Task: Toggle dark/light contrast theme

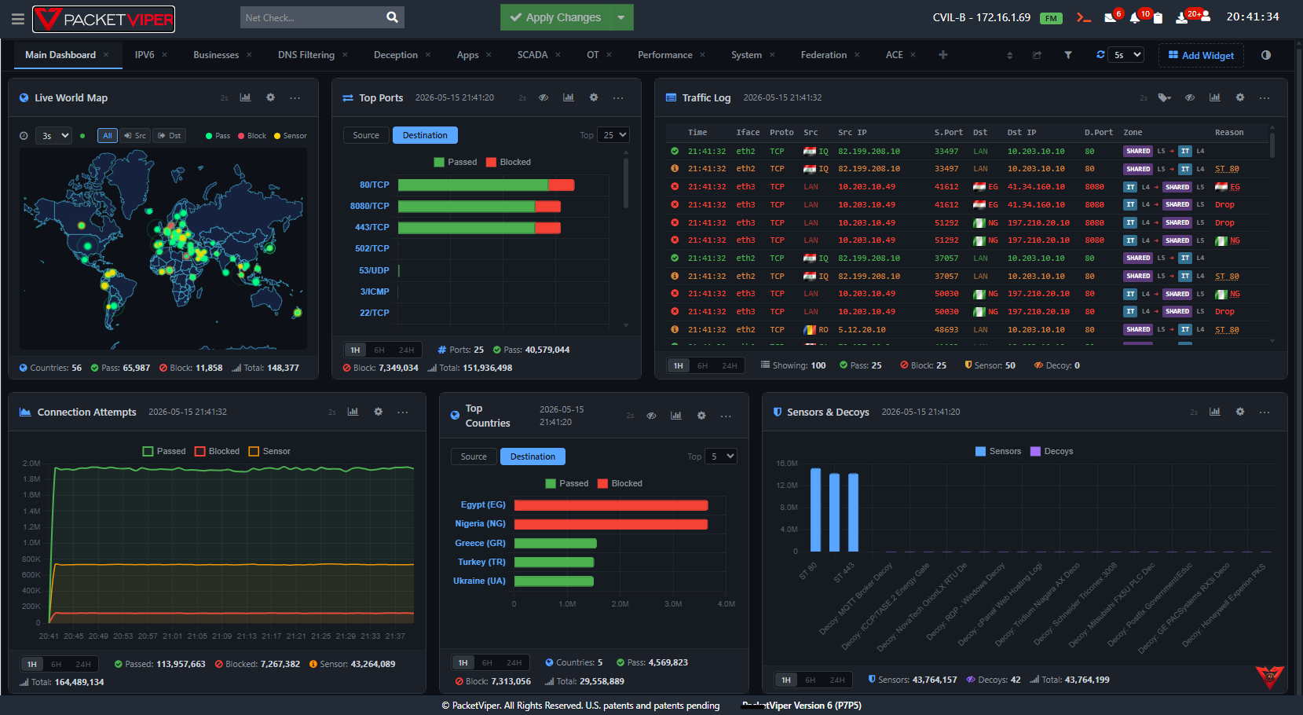Action: point(1266,55)
